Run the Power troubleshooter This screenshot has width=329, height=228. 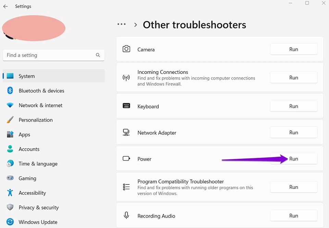point(294,159)
